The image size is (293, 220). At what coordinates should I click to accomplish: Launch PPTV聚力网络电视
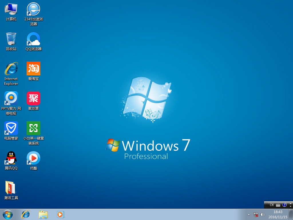point(11,99)
